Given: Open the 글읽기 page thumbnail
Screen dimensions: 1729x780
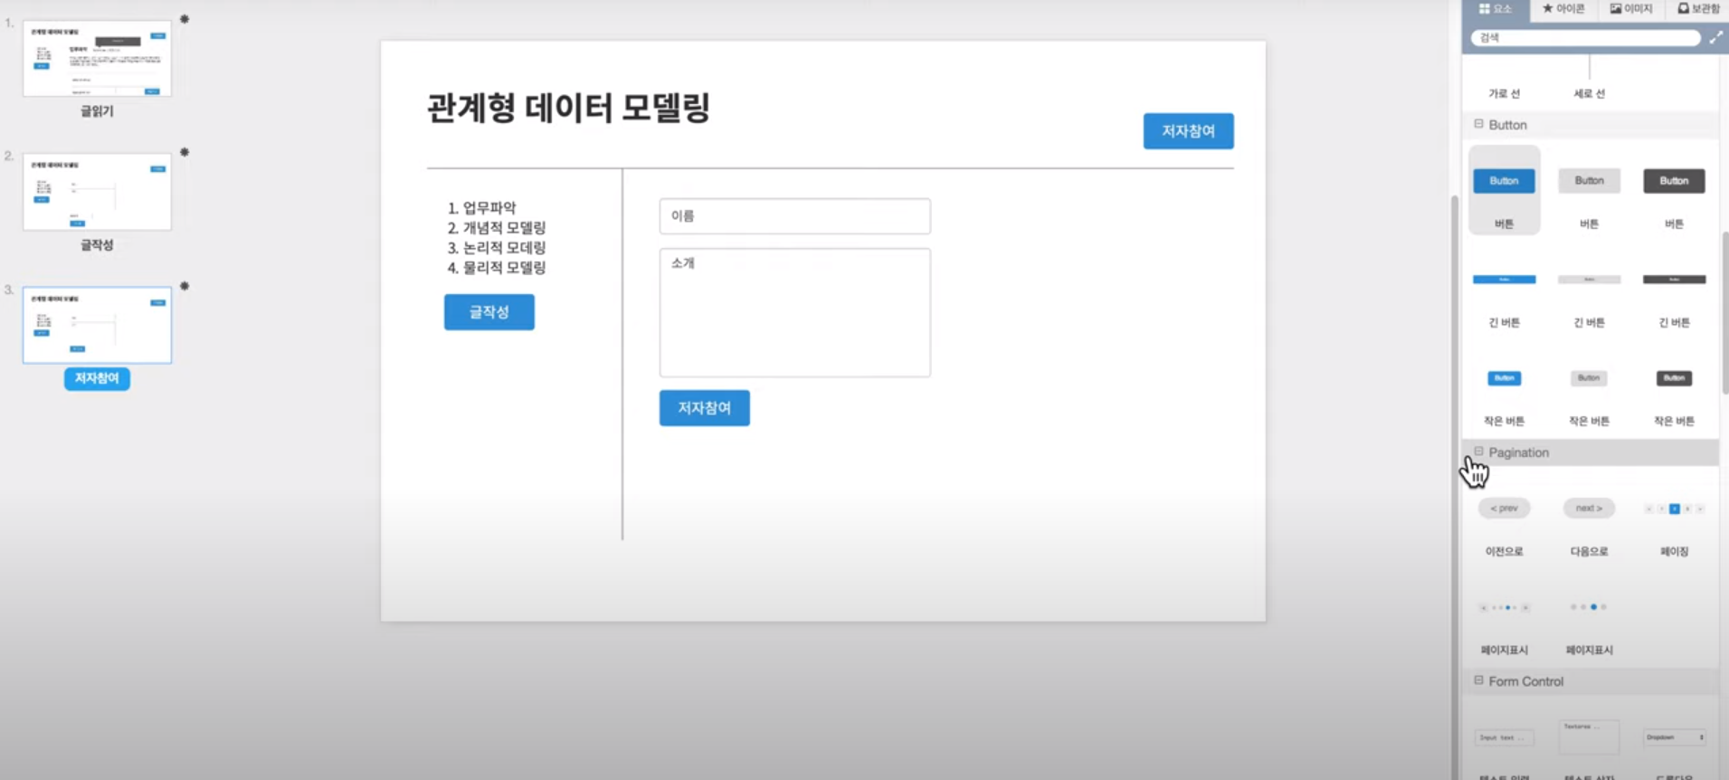Looking at the screenshot, I should click(97, 59).
